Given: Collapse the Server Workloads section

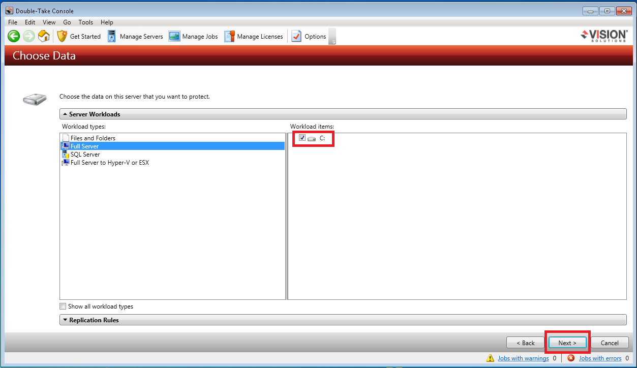Looking at the screenshot, I should pyautogui.click(x=65, y=114).
